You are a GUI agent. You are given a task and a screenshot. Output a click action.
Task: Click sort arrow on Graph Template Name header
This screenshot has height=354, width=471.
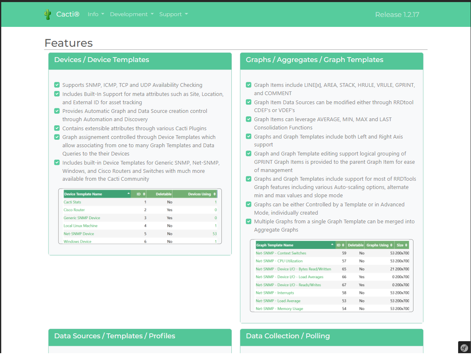click(332, 245)
